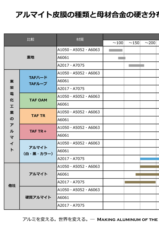This screenshot has height=226, width=159.
Task: Click the light blue アルマイト(白・黒・カラー) cell
Action: point(38,151)
